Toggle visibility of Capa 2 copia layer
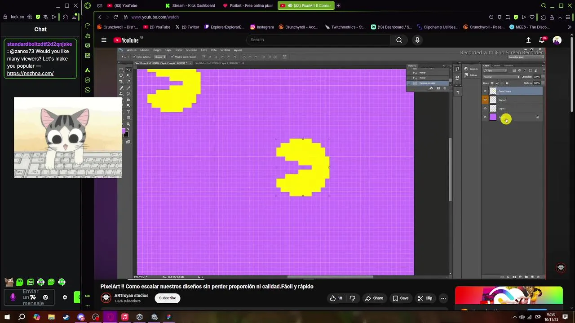The image size is (575, 323). tap(485, 91)
